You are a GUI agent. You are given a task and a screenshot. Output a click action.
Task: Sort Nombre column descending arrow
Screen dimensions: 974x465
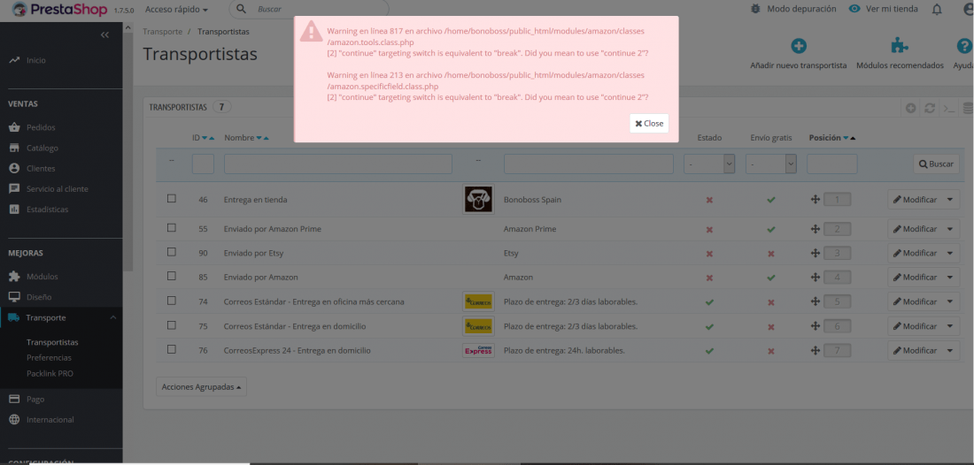pos(259,138)
